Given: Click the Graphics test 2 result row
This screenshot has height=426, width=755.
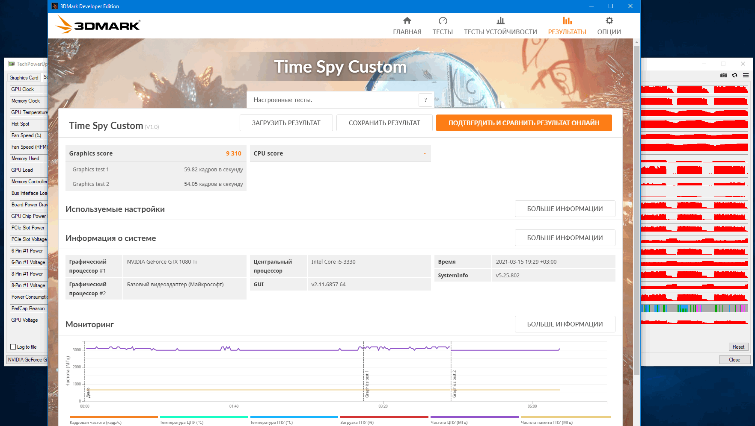Looking at the screenshot, I should tap(156, 184).
